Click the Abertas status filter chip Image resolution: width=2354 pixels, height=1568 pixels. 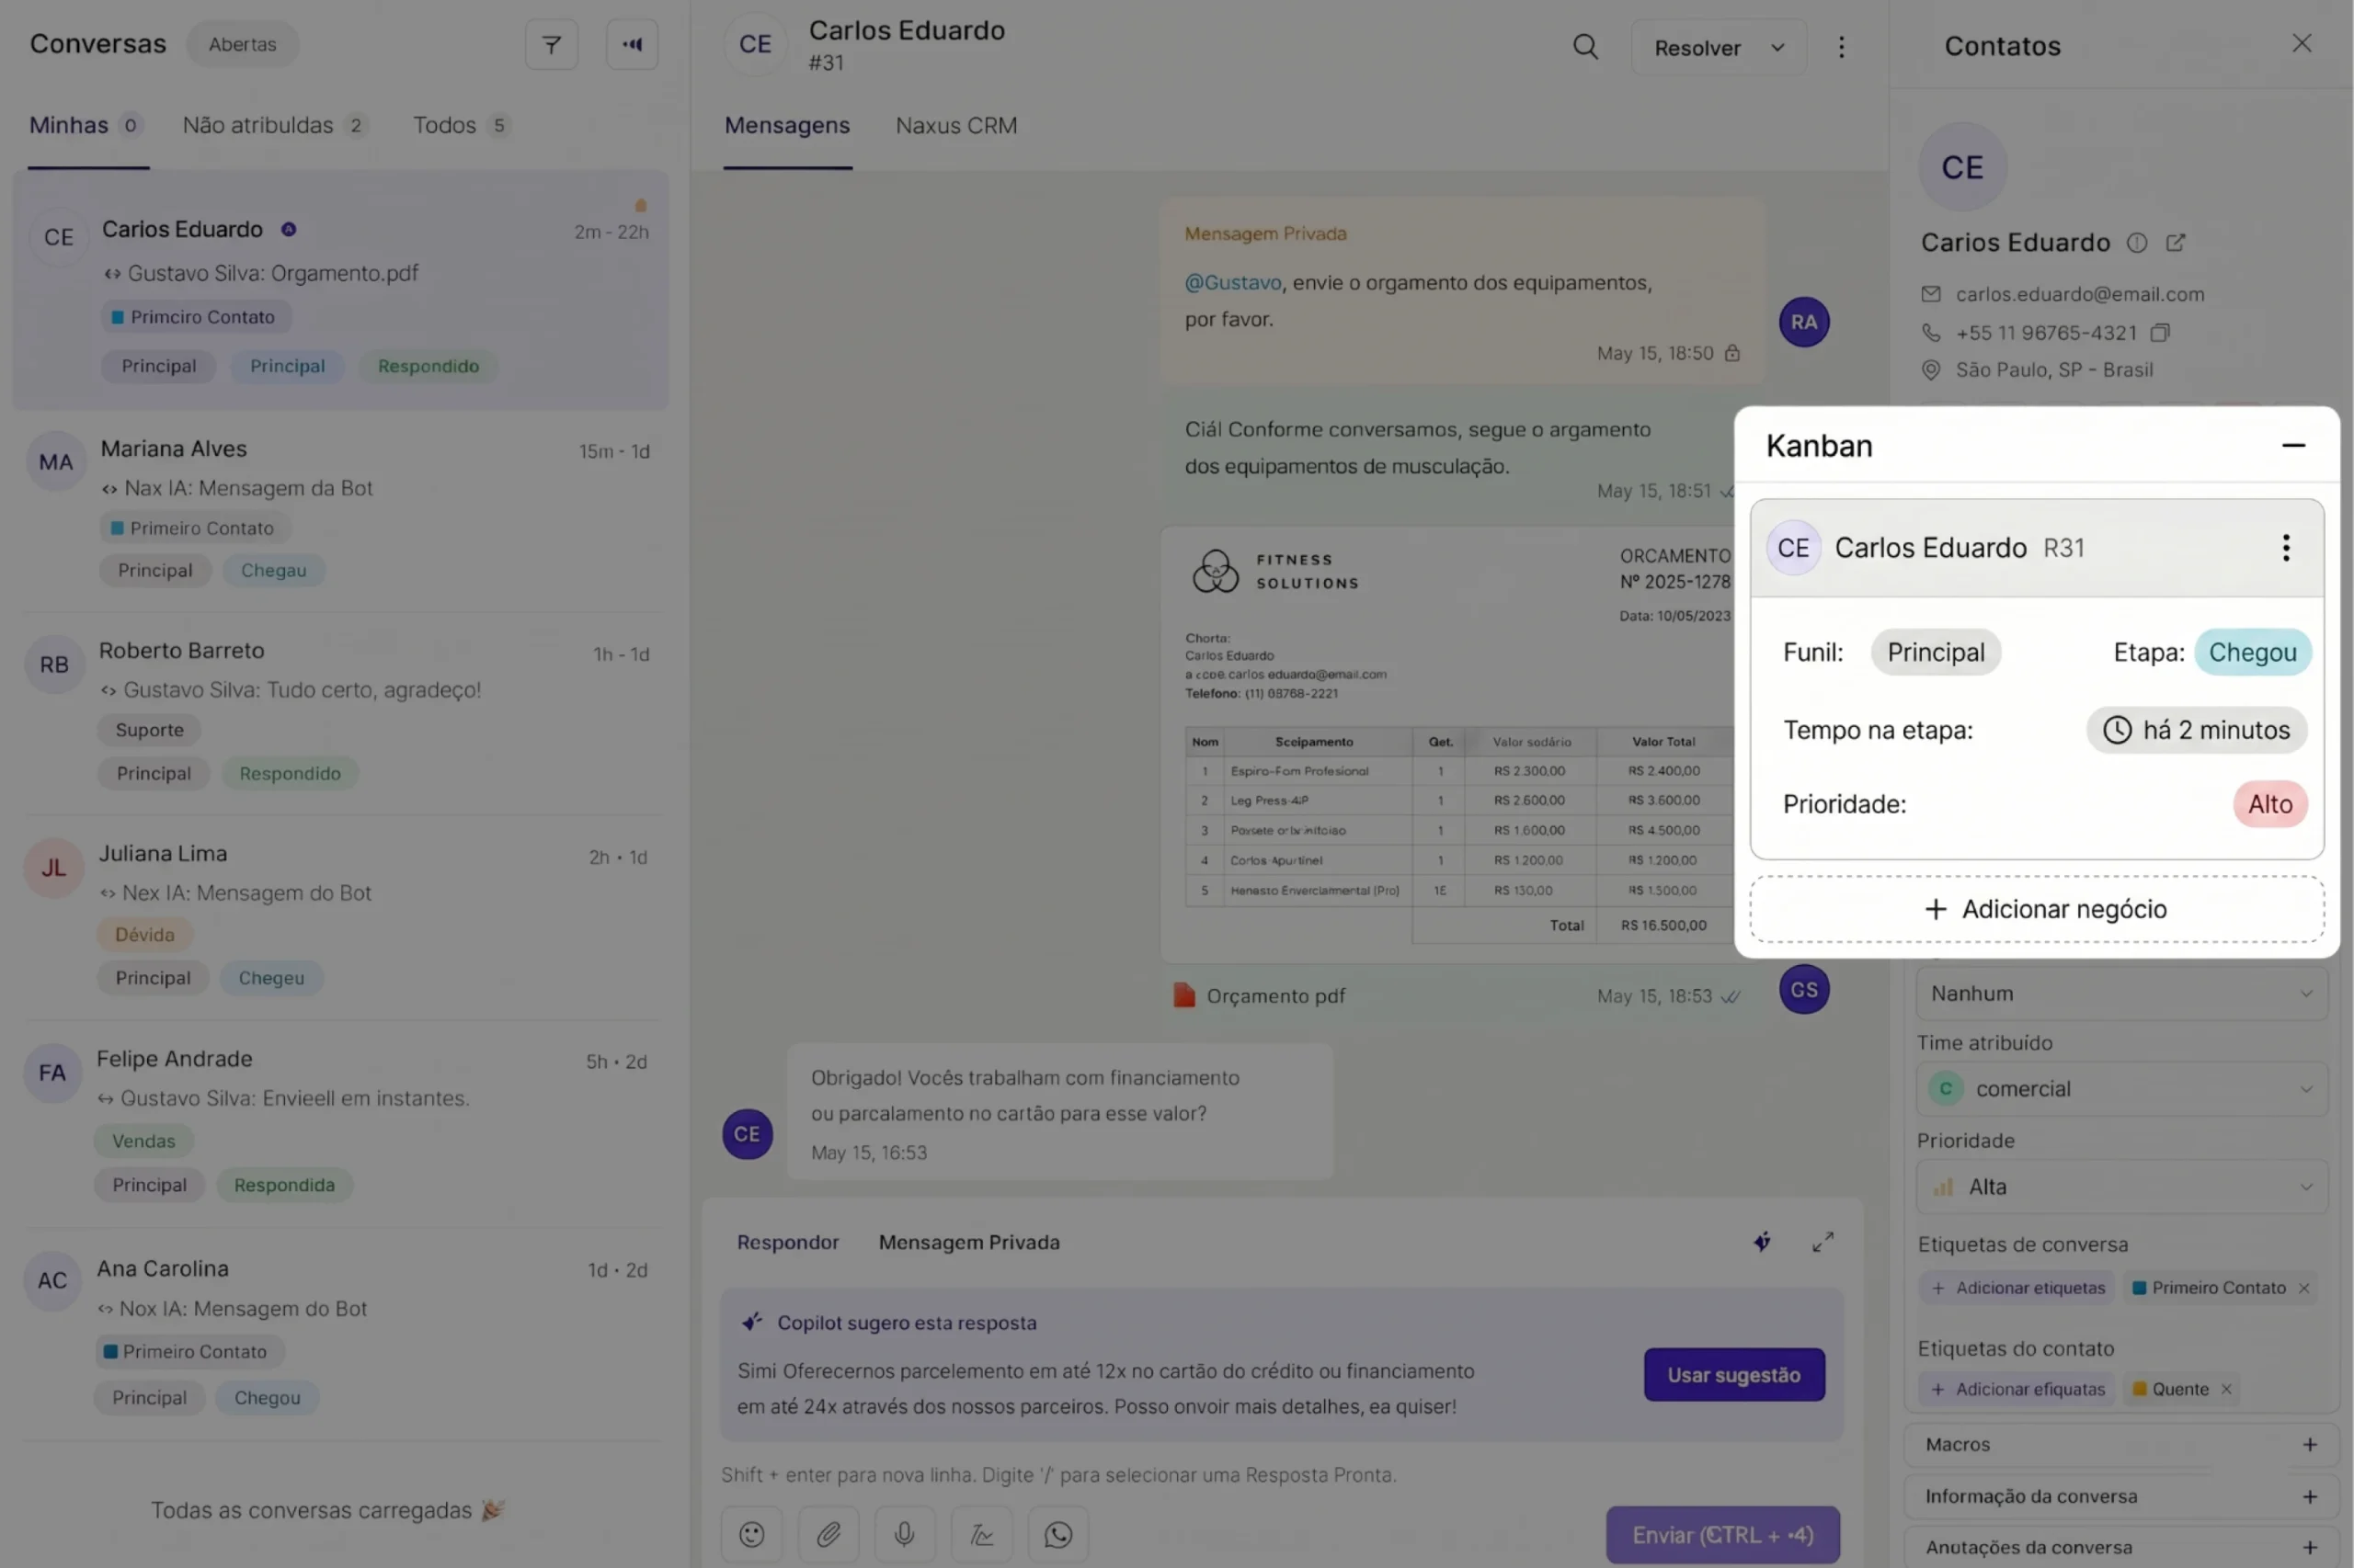[242, 45]
